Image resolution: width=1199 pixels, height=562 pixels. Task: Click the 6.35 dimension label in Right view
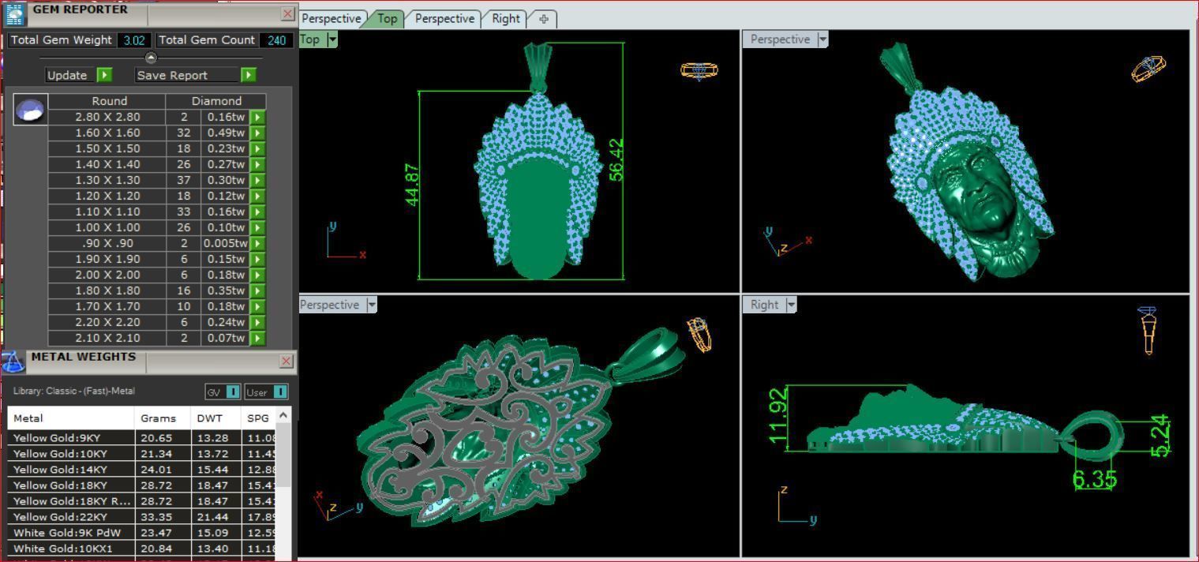coord(1095,479)
